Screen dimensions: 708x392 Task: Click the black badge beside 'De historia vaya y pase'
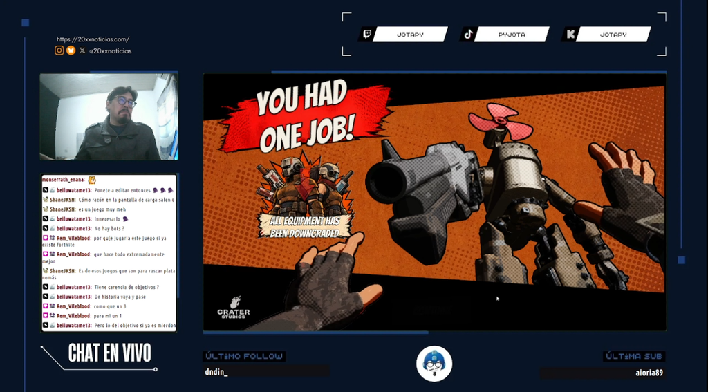pos(46,297)
